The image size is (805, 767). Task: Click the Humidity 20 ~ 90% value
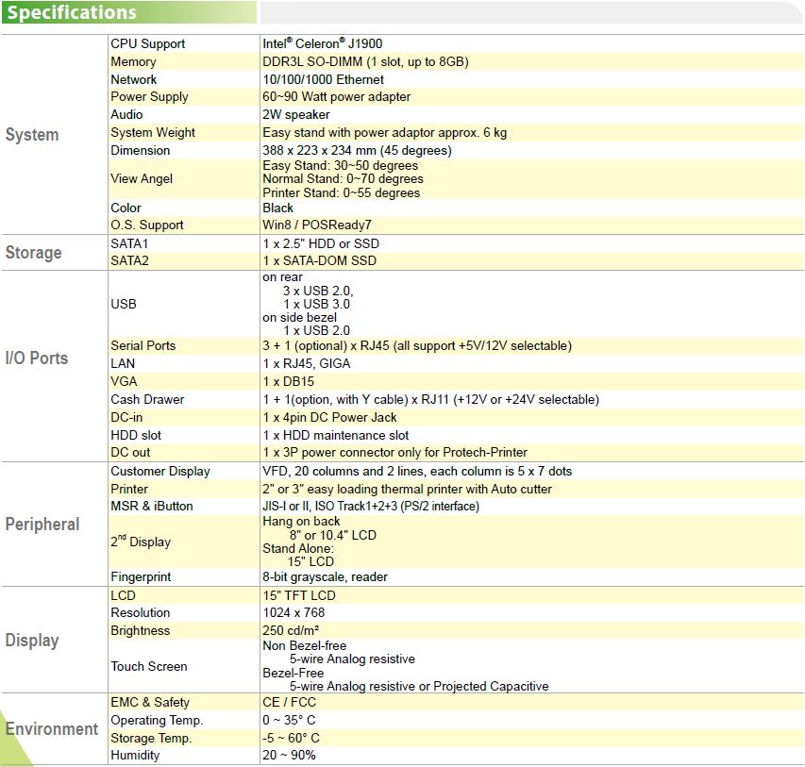(289, 755)
